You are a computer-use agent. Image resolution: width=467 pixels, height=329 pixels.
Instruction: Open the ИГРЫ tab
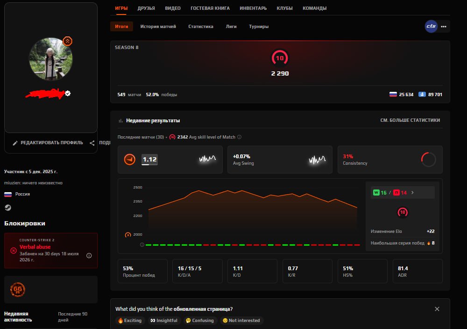(121, 8)
